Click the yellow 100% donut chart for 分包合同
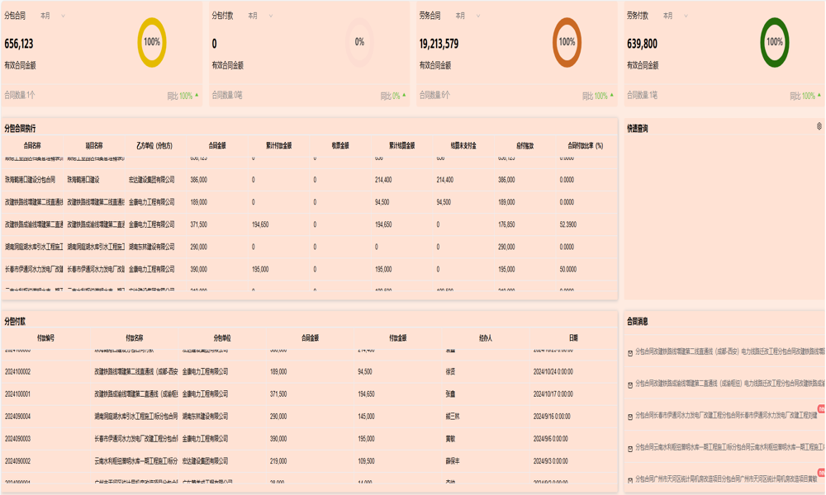This screenshot has width=826, height=495. [x=152, y=42]
